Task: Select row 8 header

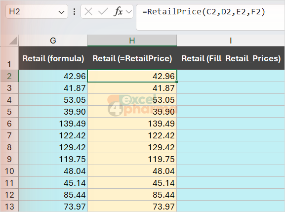Action: (x=9, y=147)
